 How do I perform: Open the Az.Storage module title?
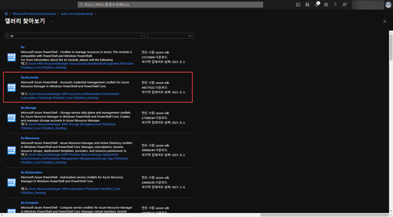29,108
